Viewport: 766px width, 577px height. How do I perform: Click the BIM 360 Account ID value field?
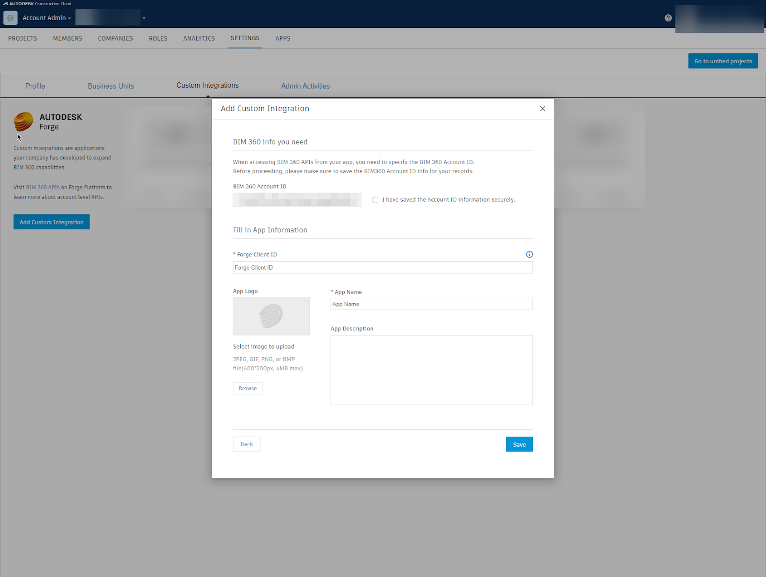297,200
